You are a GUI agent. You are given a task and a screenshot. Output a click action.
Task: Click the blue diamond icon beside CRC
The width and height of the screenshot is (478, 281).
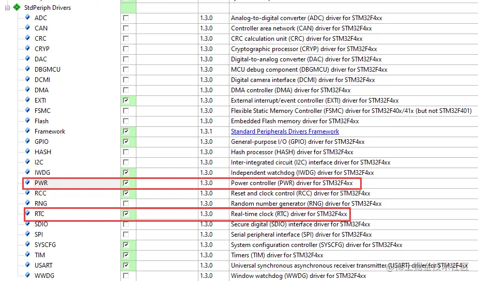pyautogui.click(x=27, y=38)
